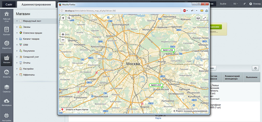Open the map layers selector
The width and height of the screenshot is (262, 122).
click(x=198, y=18)
